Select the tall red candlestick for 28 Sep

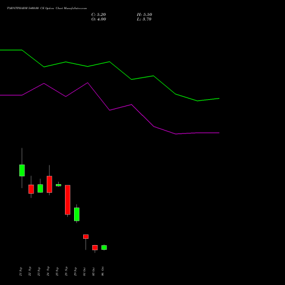pyautogui.click(x=68, y=200)
